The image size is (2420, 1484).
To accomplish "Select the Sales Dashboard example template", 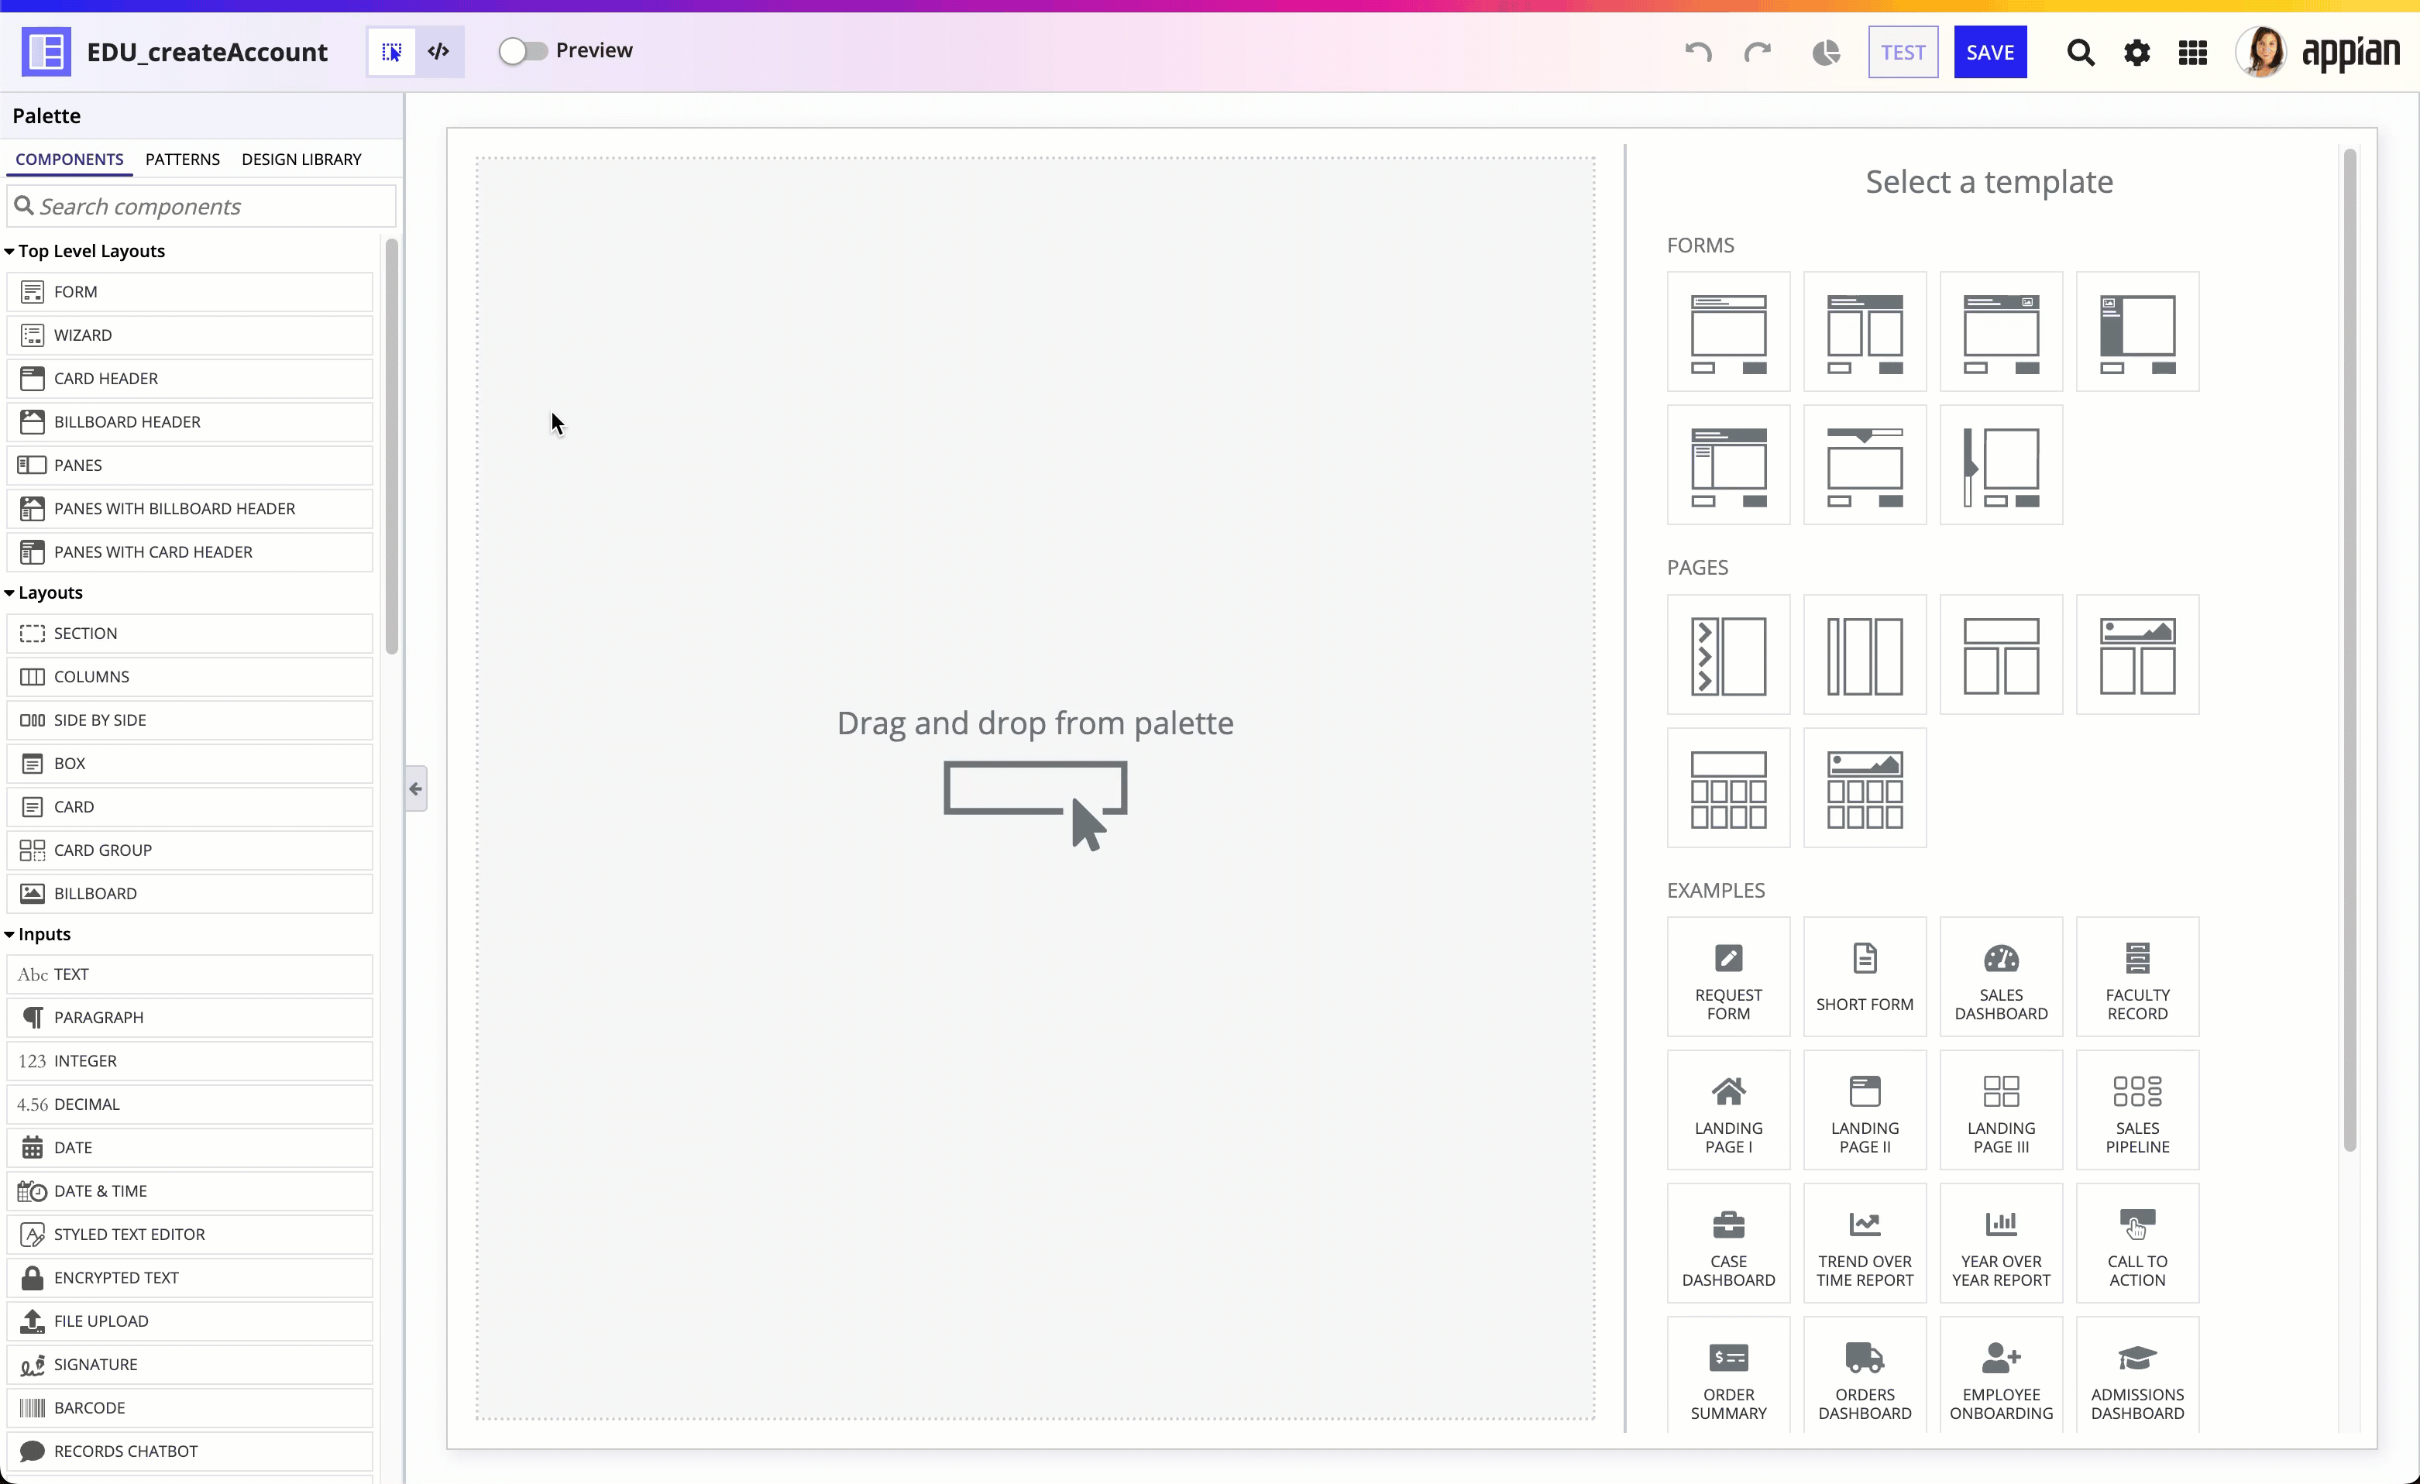I will coord(2002,976).
